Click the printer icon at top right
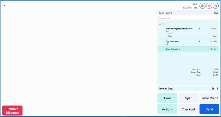 coord(216,6)
